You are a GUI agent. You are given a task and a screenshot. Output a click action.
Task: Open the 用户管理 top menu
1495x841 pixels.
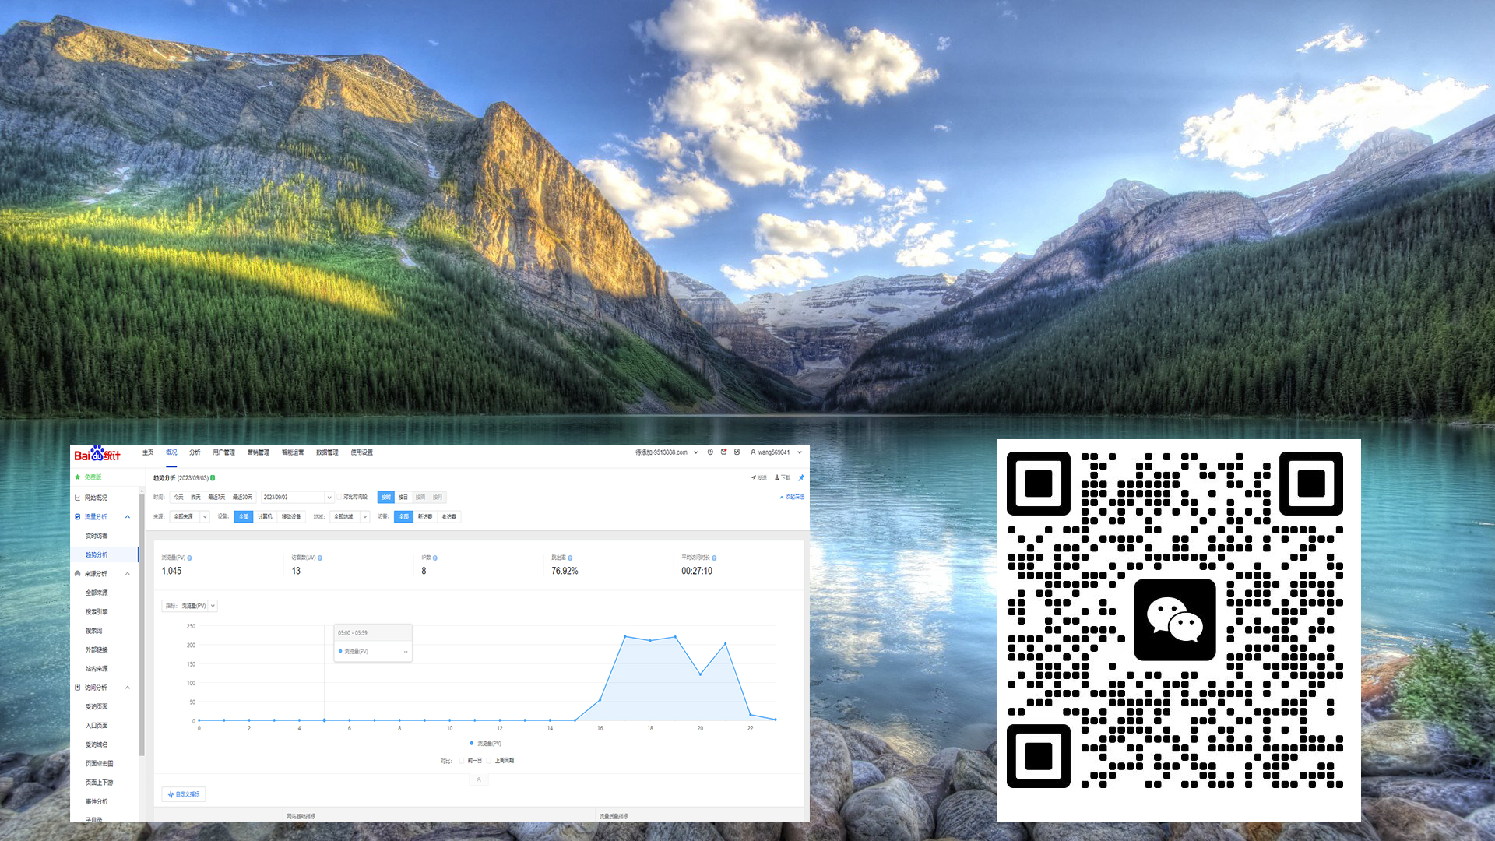(224, 452)
